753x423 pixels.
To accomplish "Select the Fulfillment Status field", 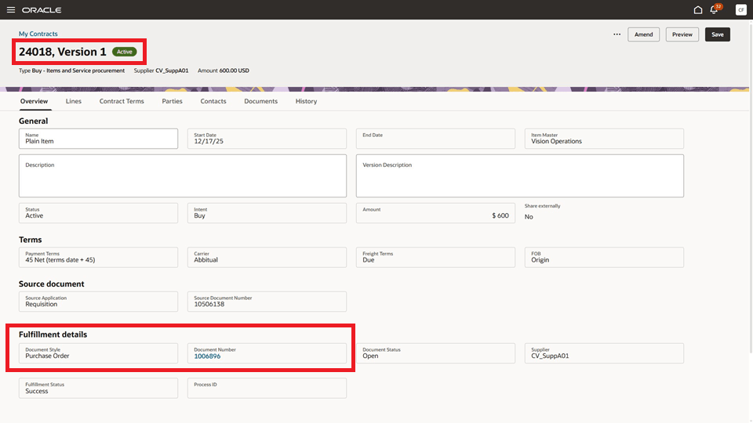I will pos(99,388).
